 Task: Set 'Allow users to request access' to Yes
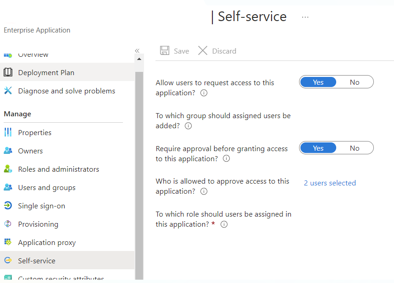(318, 82)
